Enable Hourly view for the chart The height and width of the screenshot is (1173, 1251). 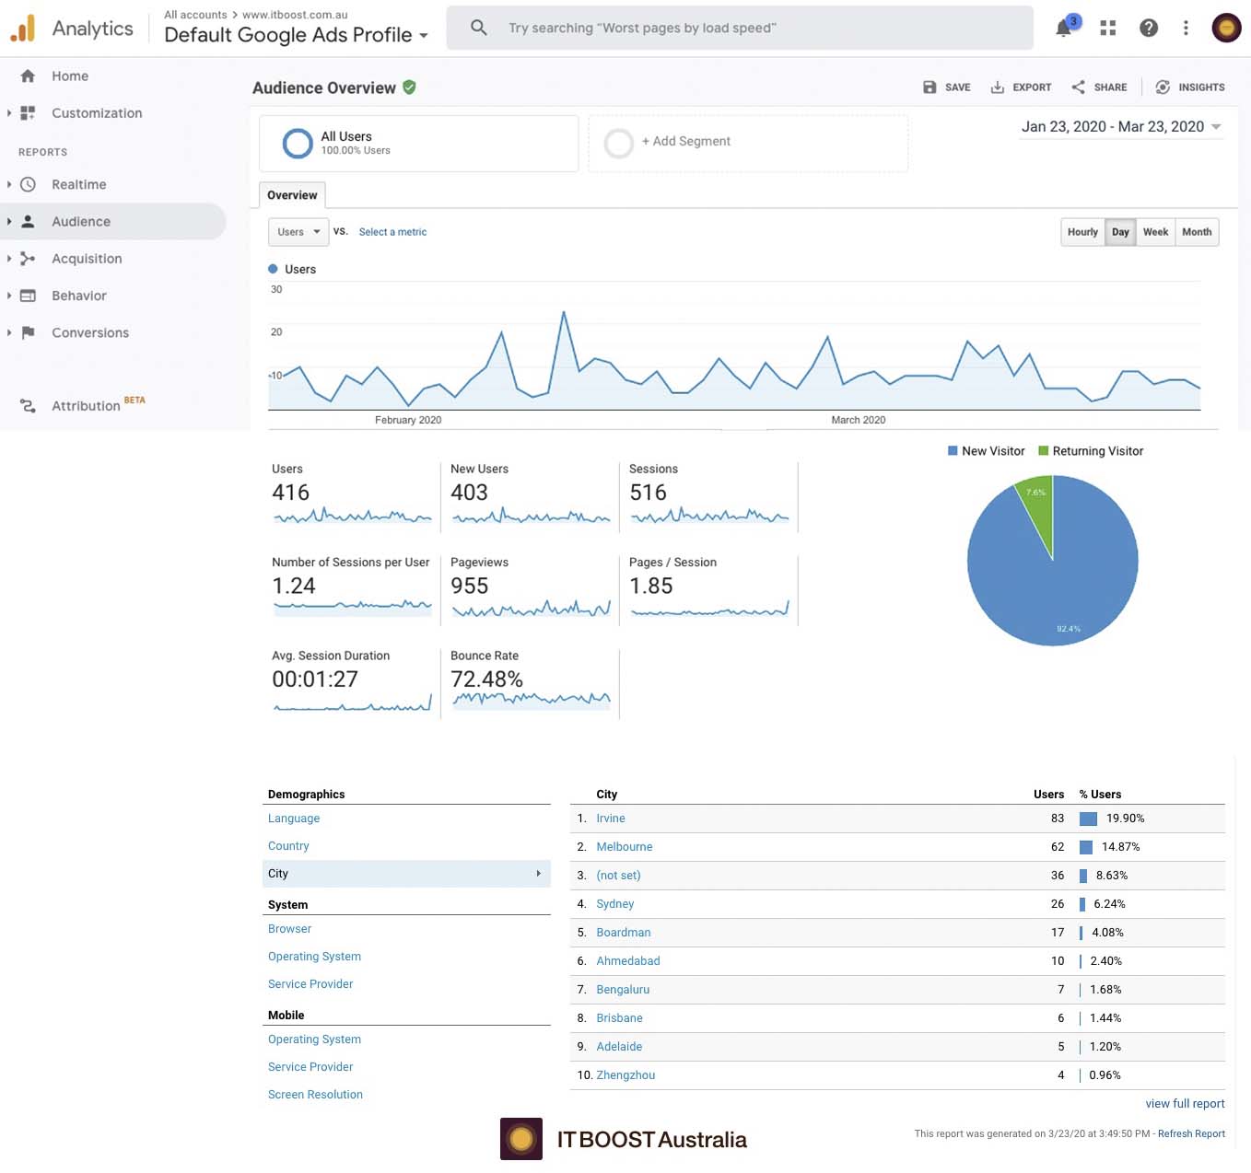click(x=1082, y=232)
